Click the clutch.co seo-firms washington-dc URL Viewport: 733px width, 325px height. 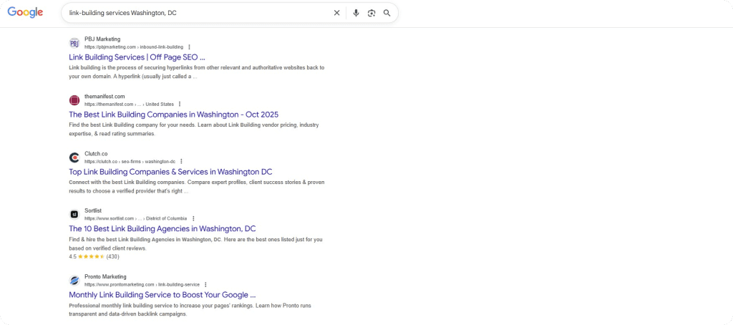pyautogui.click(x=130, y=161)
